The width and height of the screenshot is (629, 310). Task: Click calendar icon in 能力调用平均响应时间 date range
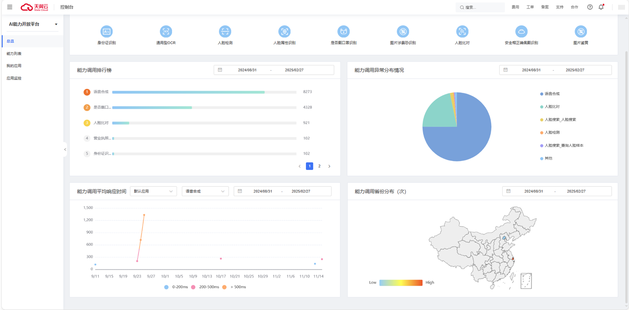pyautogui.click(x=240, y=191)
